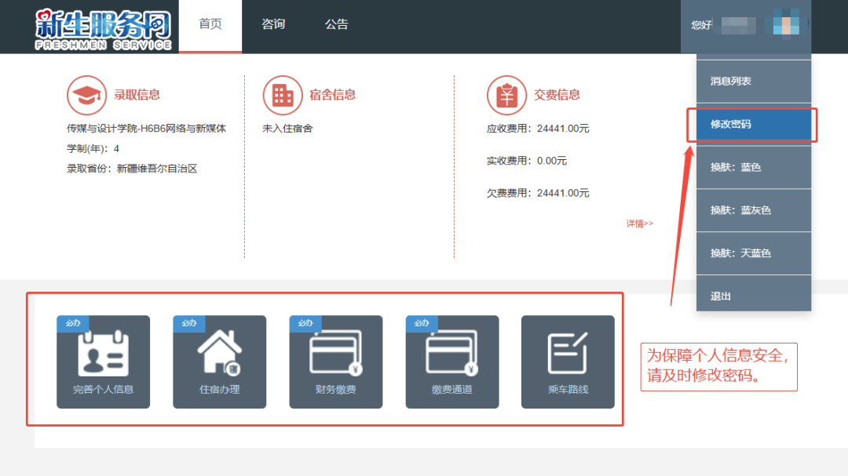The width and height of the screenshot is (848, 476).
Task: Select 退出 to log out
Action: pyautogui.click(x=754, y=296)
